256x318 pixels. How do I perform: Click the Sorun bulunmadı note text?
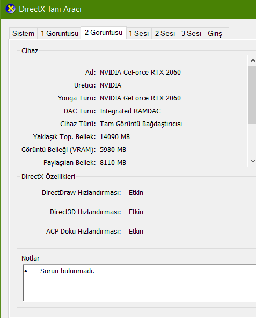67,271
